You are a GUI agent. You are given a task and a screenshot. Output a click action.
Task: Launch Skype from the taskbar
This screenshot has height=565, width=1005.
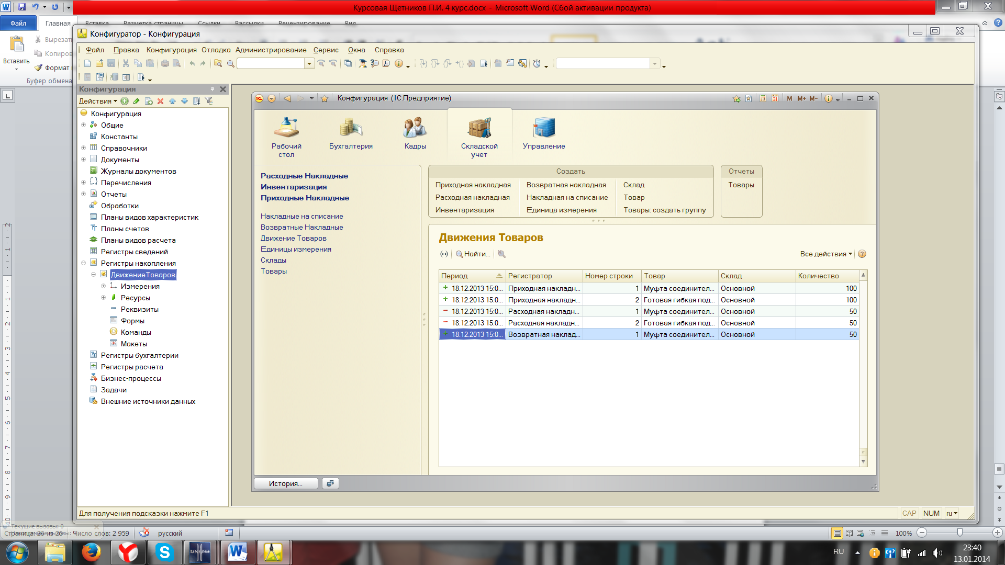[164, 552]
